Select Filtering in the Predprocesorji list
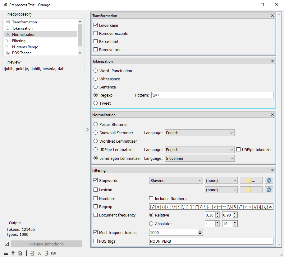 pos(19,41)
